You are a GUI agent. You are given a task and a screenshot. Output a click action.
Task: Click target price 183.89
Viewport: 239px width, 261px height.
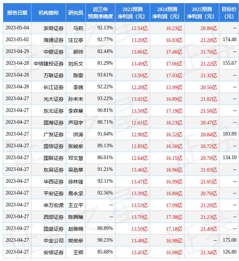click(x=229, y=134)
